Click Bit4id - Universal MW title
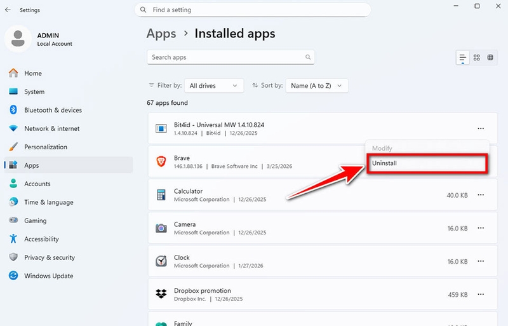508x326 pixels. point(219,125)
